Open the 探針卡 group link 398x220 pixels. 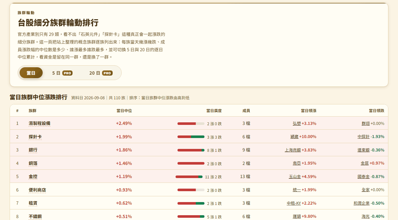35,137
